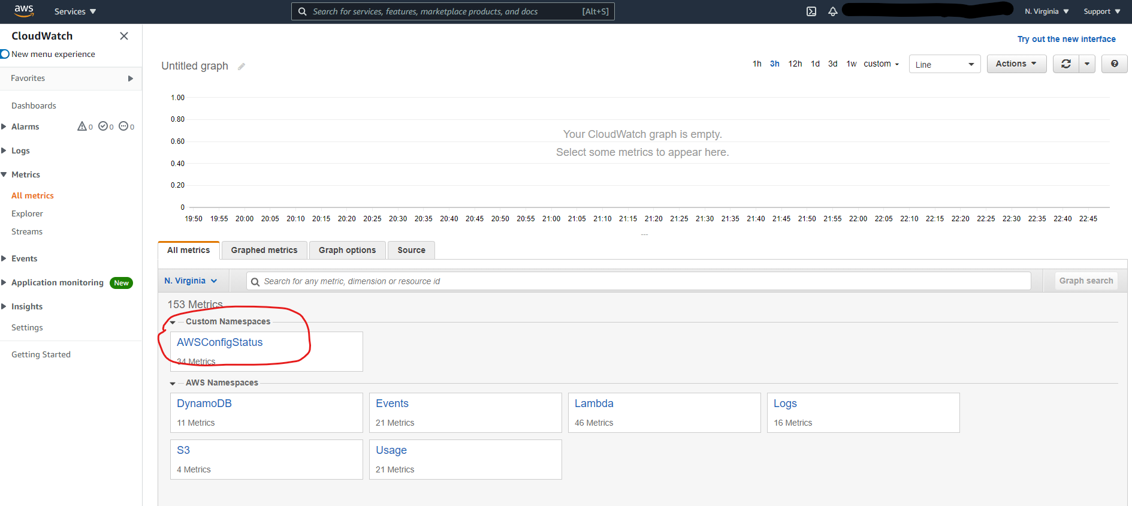Image resolution: width=1132 pixels, height=506 pixels.
Task: Select the 3h time range
Action: click(775, 64)
